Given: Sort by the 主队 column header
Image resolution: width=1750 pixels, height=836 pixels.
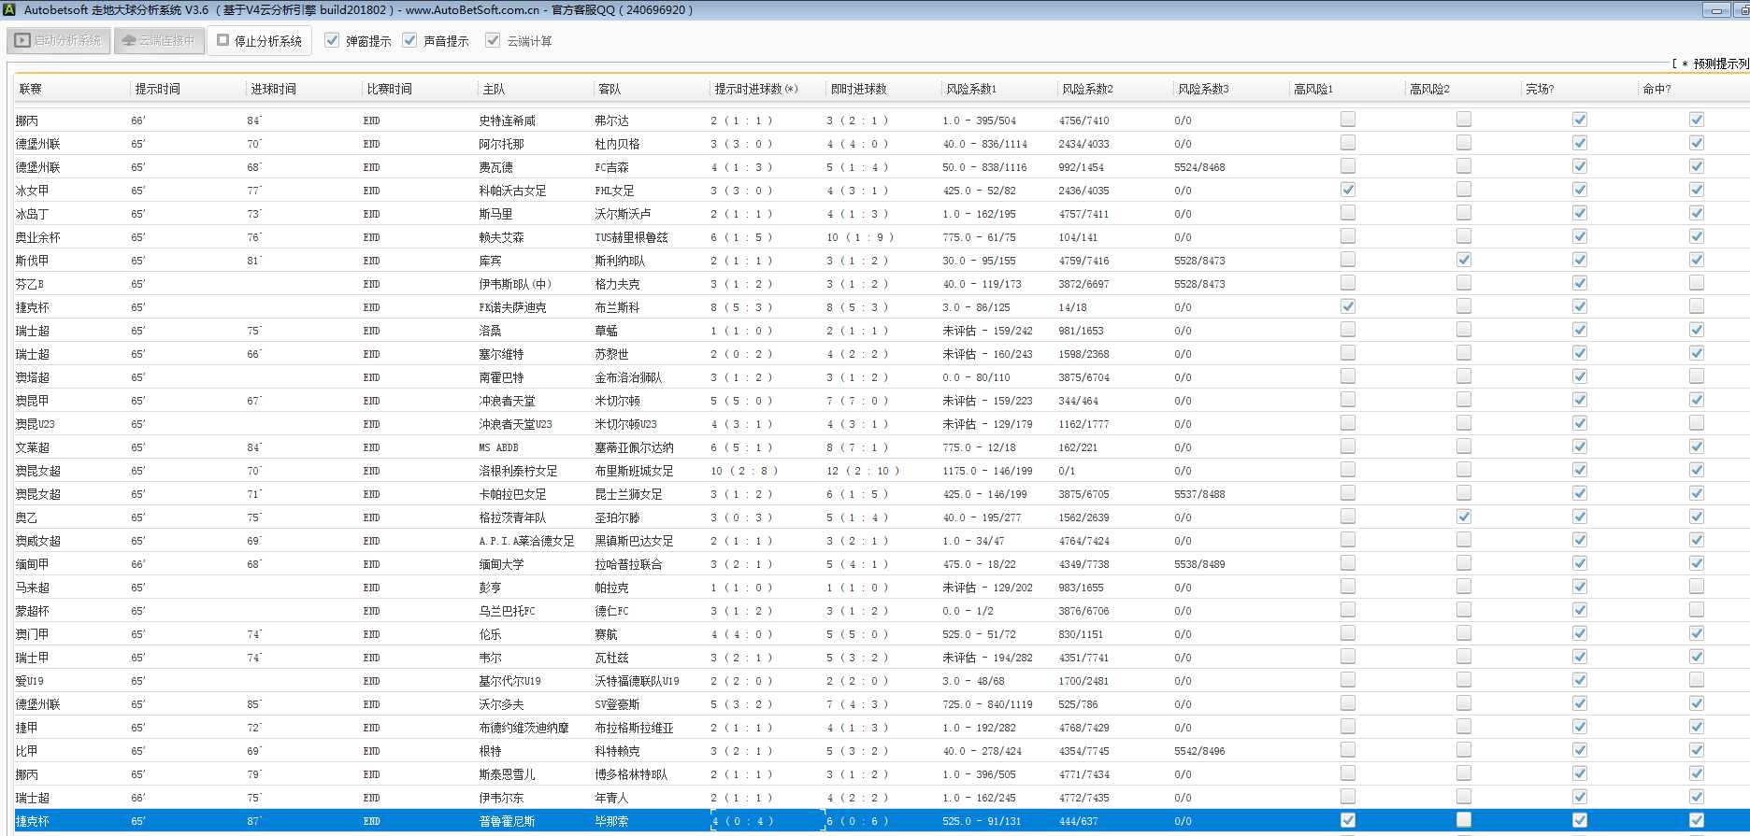Looking at the screenshot, I should coord(494,89).
